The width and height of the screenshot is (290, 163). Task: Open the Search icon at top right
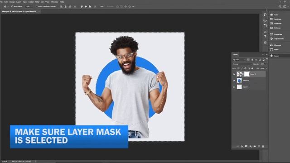pos(280,6)
